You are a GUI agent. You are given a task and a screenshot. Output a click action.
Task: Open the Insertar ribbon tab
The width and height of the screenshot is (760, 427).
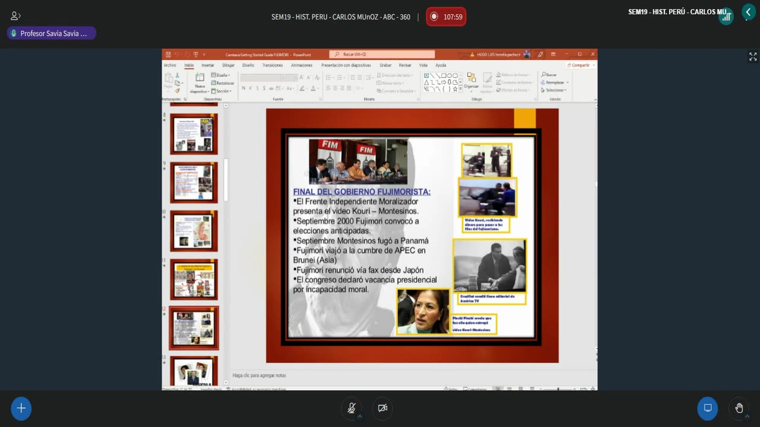coord(208,65)
